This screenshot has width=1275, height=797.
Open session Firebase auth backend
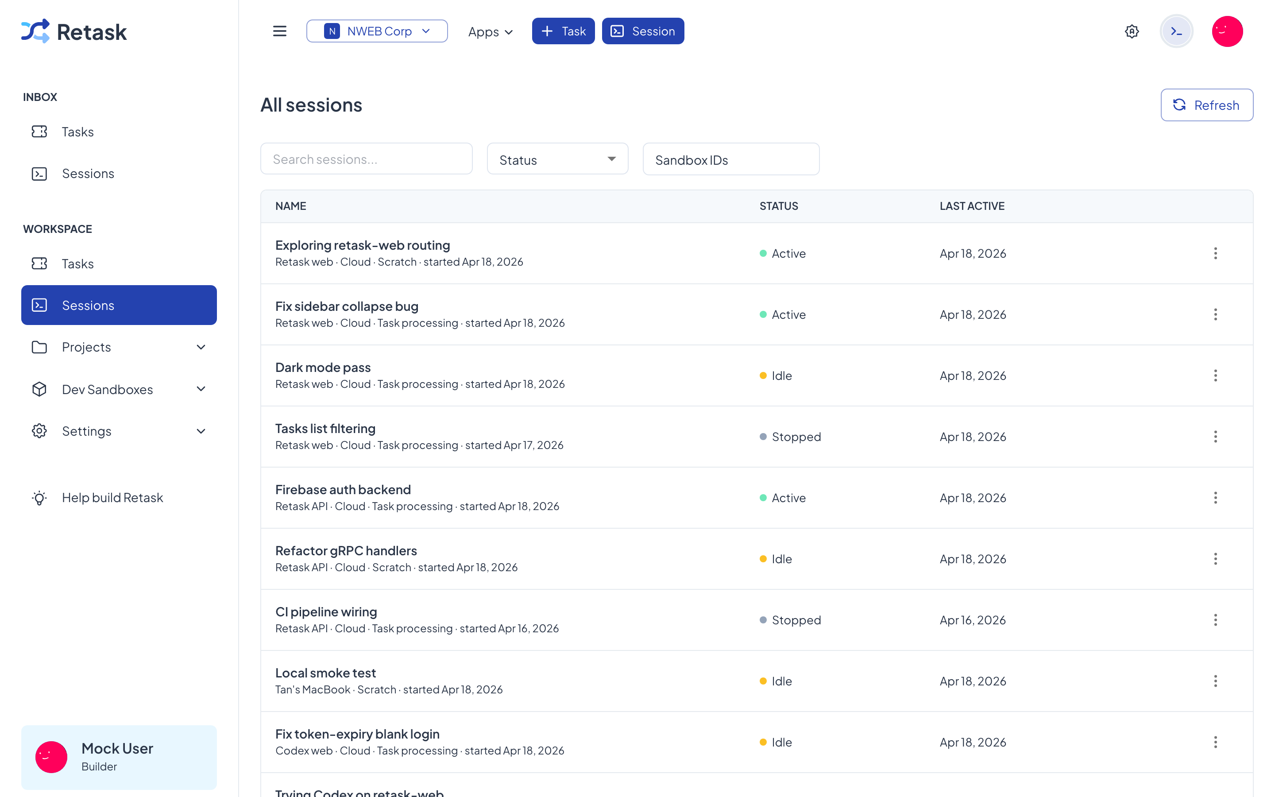(343, 490)
